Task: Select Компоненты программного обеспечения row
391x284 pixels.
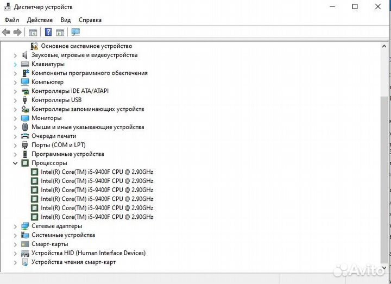Action: (90, 73)
